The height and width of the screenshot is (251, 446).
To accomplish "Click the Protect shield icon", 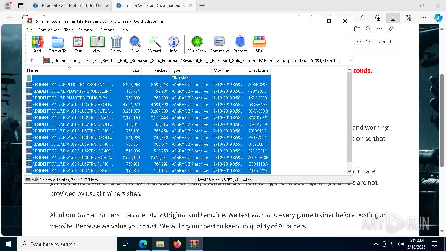I will tap(240, 44).
